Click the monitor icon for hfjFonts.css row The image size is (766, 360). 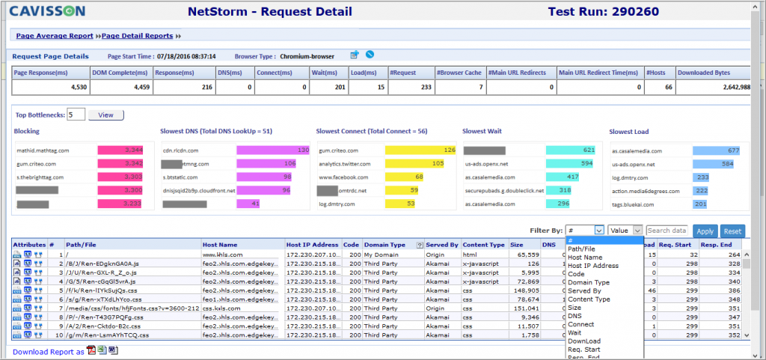28,308
